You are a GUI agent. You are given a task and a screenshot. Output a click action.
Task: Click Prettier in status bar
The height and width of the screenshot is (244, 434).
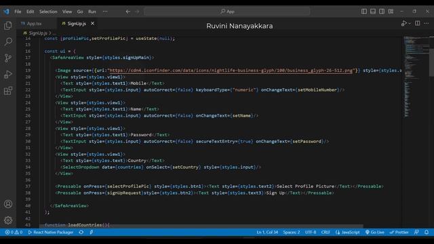point(399,232)
